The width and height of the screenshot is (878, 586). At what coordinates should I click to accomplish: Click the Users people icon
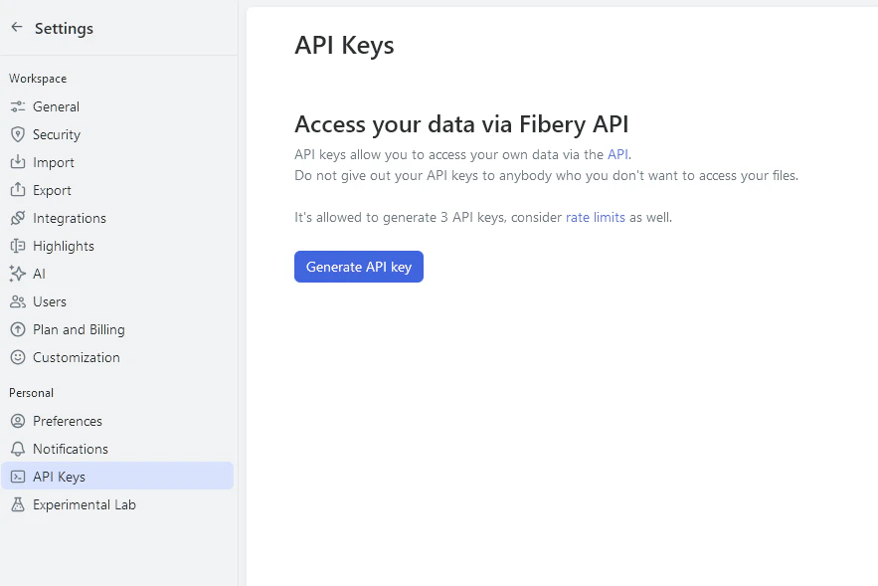17,301
